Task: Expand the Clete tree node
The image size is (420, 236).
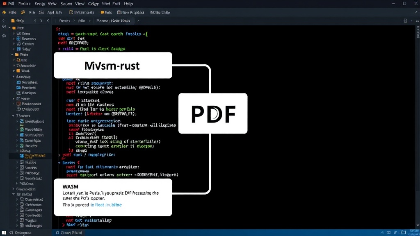Action: coord(14,34)
